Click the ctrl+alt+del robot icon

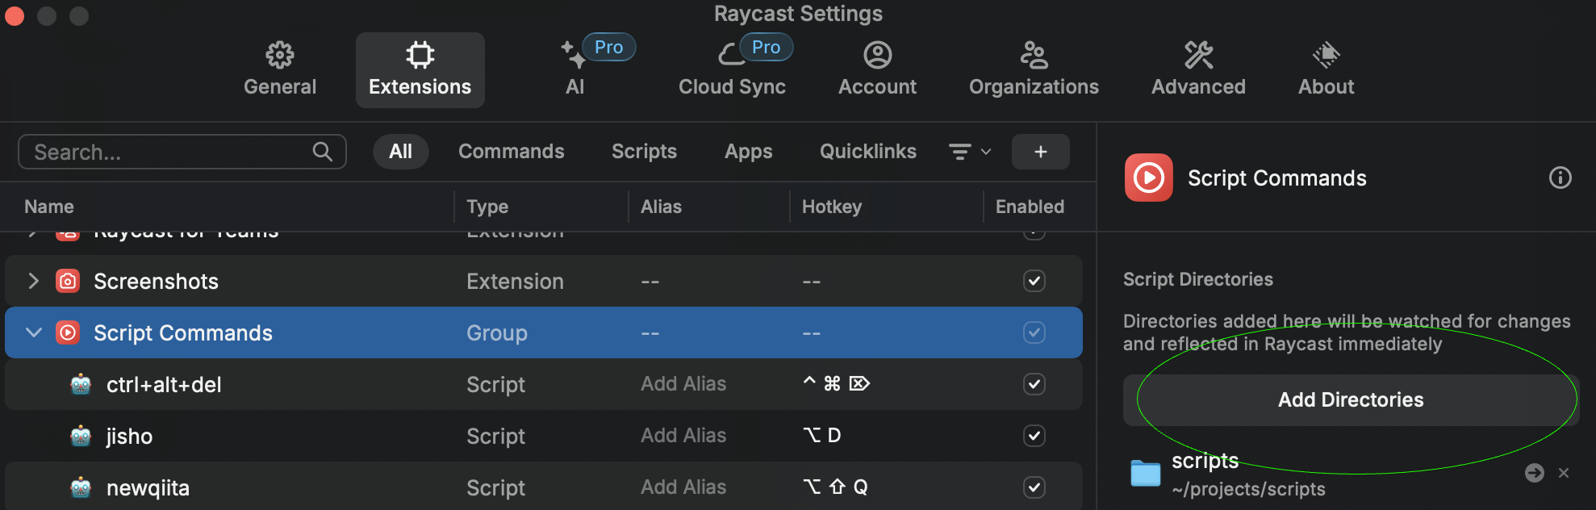coord(81,384)
